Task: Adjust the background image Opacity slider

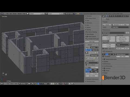Action: click(x=92, y=67)
